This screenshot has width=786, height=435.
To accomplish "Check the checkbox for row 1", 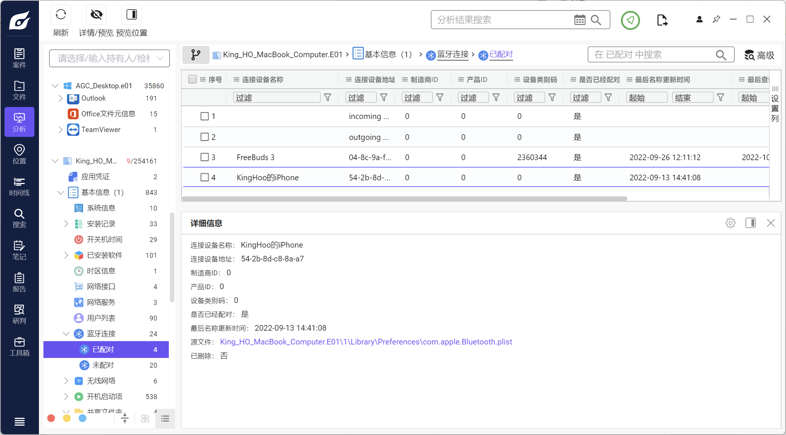I will tap(204, 116).
